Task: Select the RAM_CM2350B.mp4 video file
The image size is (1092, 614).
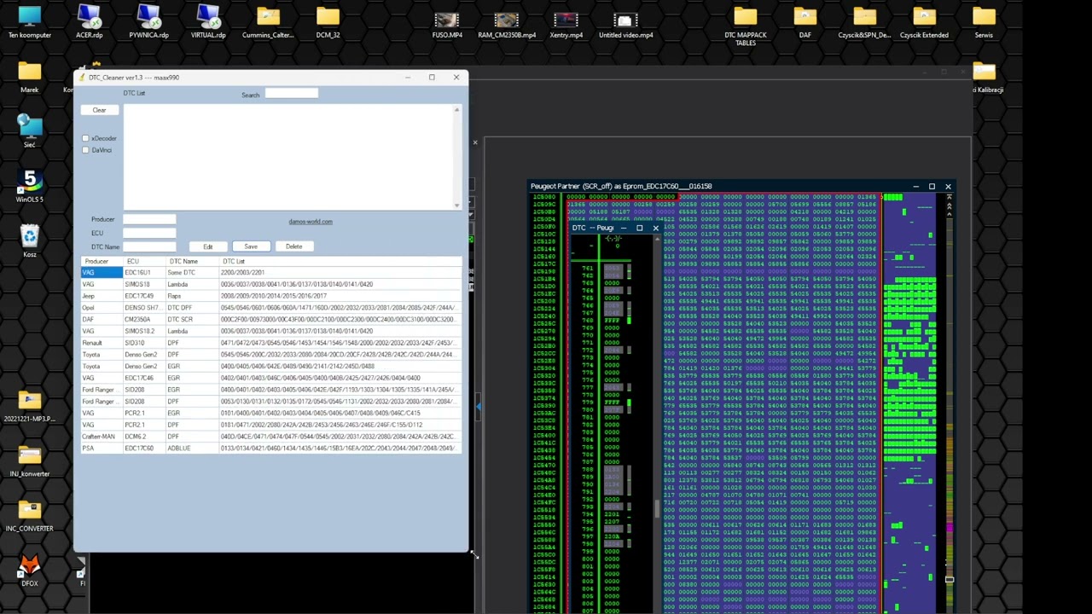Action: click(x=507, y=23)
